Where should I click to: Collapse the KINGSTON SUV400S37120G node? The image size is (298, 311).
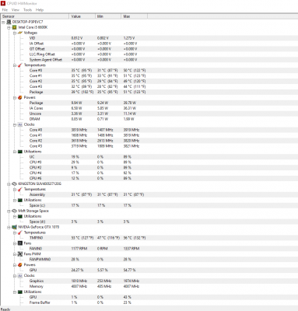point(9,184)
